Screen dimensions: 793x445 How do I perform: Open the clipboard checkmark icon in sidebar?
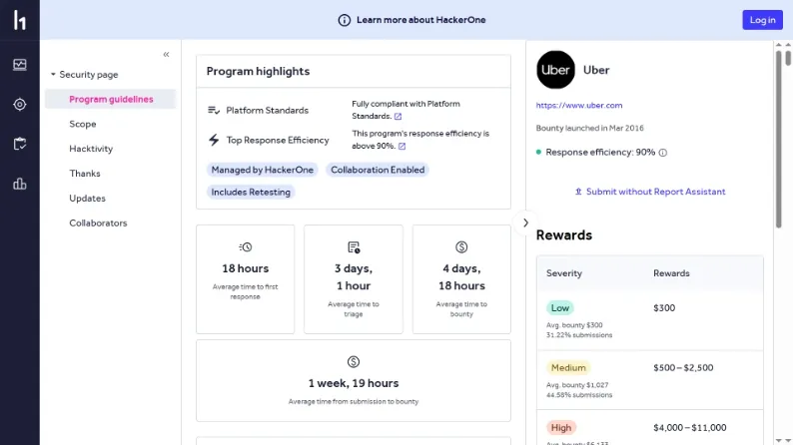[x=20, y=144]
